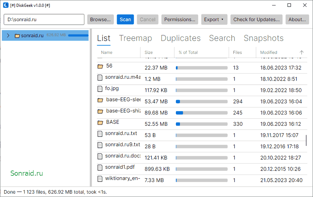This screenshot has width=313, height=197.
Task: Click the size 117.92 KB
Action: click(x=156, y=90)
